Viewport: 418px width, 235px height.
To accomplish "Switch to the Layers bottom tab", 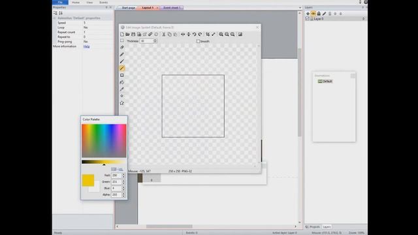I will click(327, 227).
